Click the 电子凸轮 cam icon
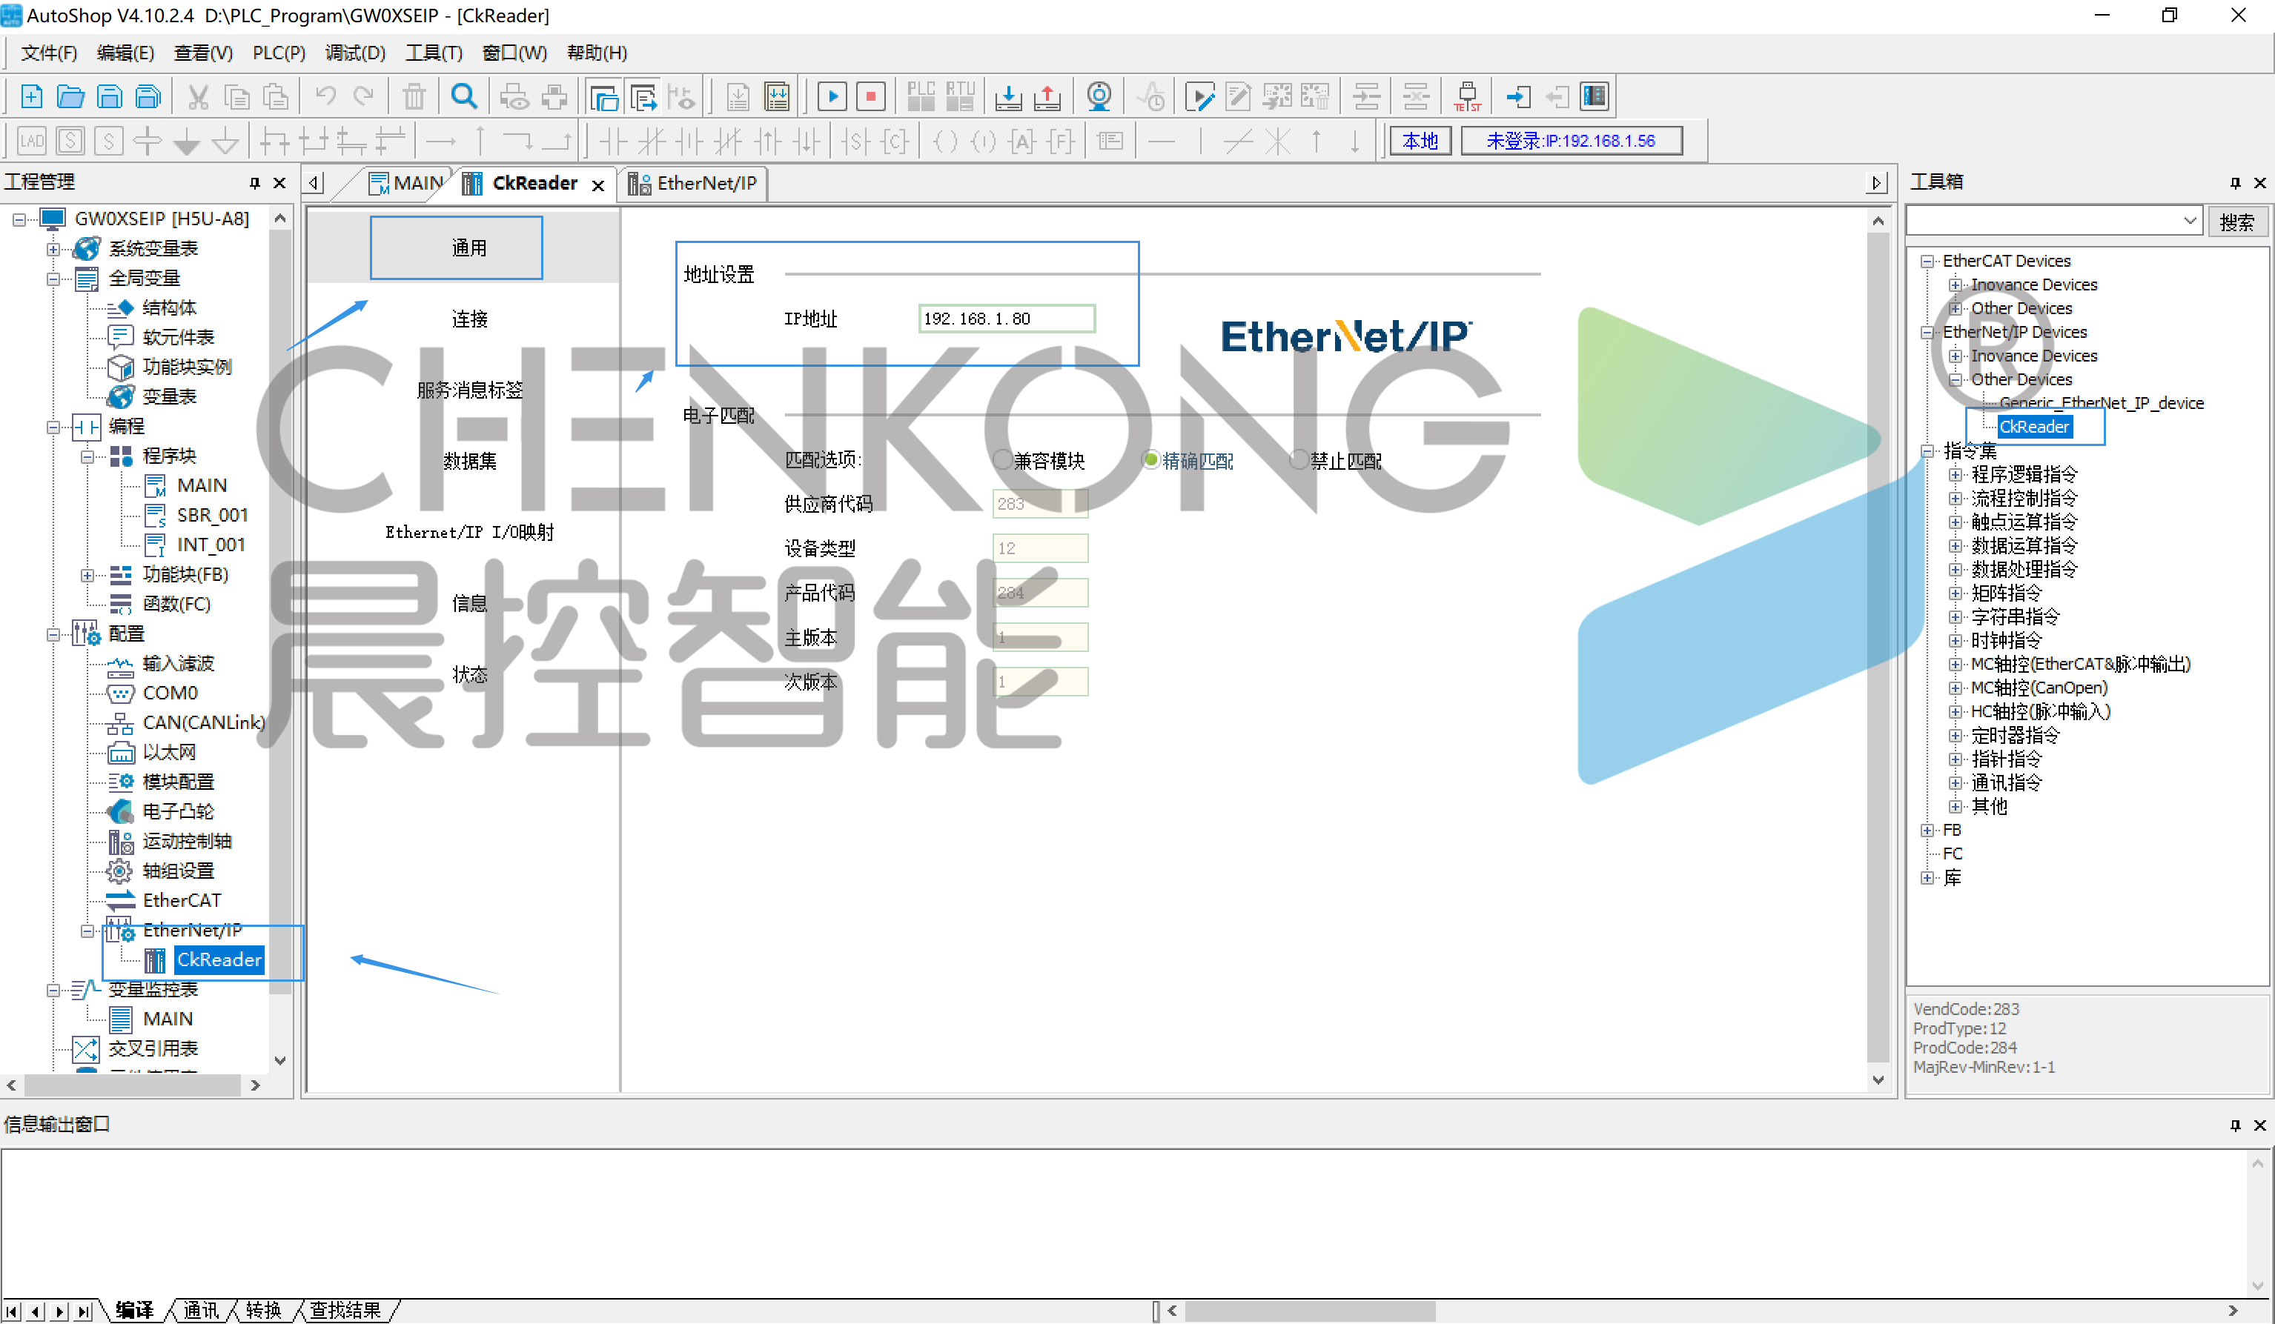This screenshot has height=1324, width=2275. tap(120, 811)
